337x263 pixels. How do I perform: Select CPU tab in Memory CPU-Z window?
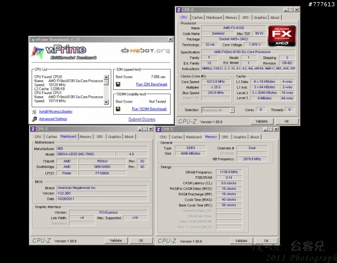[163, 137]
